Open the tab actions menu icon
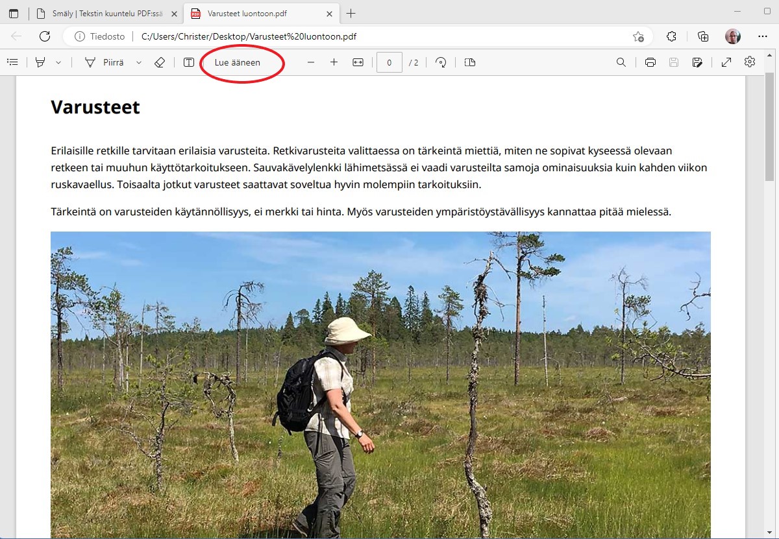 tap(14, 14)
